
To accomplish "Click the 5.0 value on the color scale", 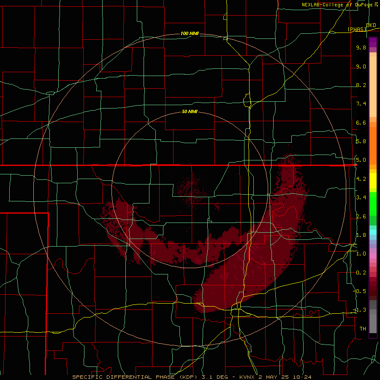I will click(x=361, y=160).
